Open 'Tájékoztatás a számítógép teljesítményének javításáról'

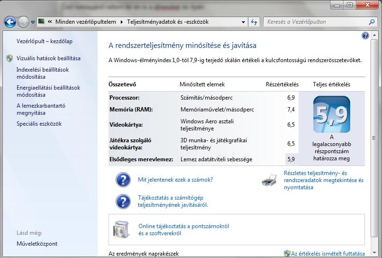173,201
